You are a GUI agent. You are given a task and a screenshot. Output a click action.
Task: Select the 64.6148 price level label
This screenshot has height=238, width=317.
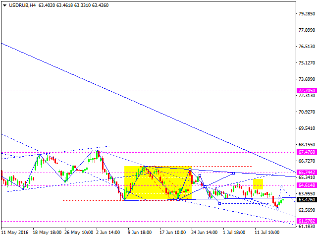tap(307, 185)
